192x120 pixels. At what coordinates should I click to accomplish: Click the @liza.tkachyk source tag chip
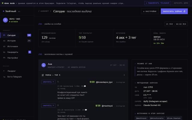[x=174, y=118]
